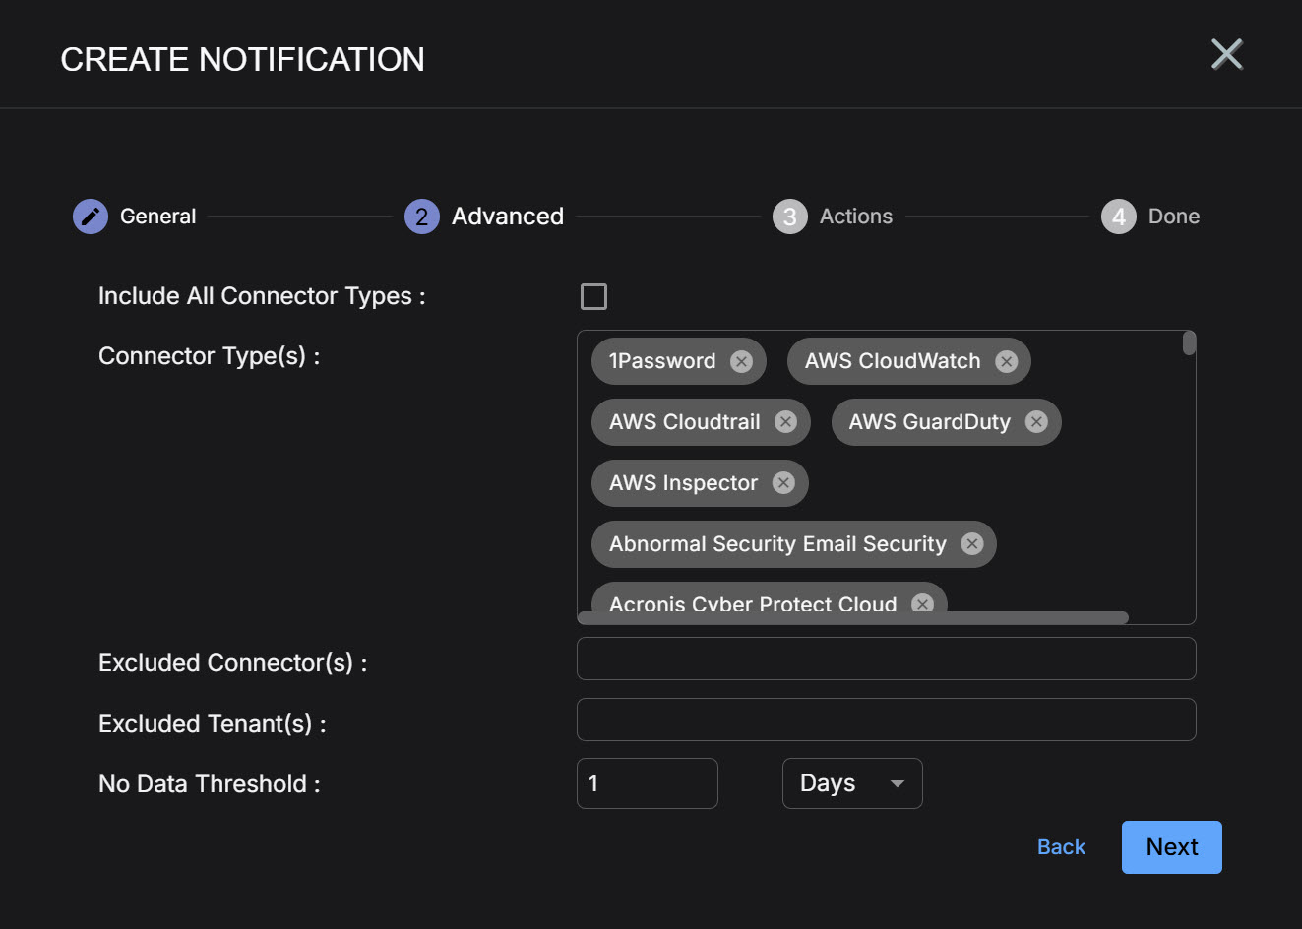The height and width of the screenshot is (929, 1302).
Task: Close the Create Notification dialog
Action: tap(1226, 55)
